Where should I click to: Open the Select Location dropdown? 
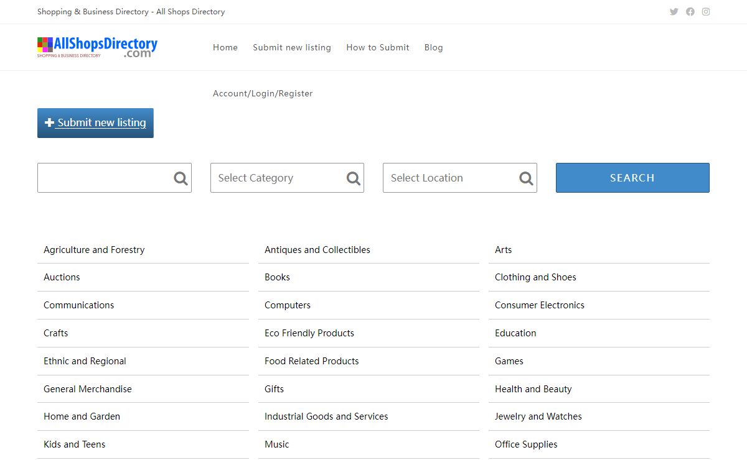pos(460,178)
